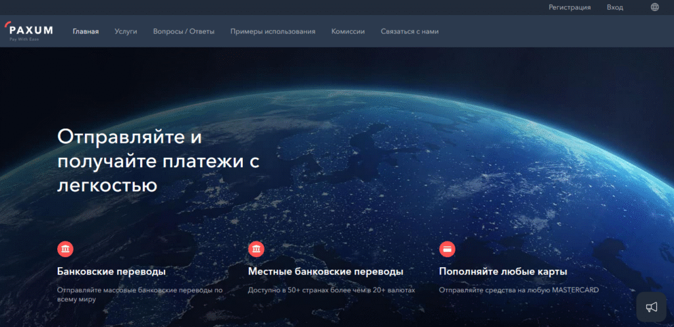Viewport: 674px width, 327px height.
Task: Click the Вход login link
Action: 615,7
